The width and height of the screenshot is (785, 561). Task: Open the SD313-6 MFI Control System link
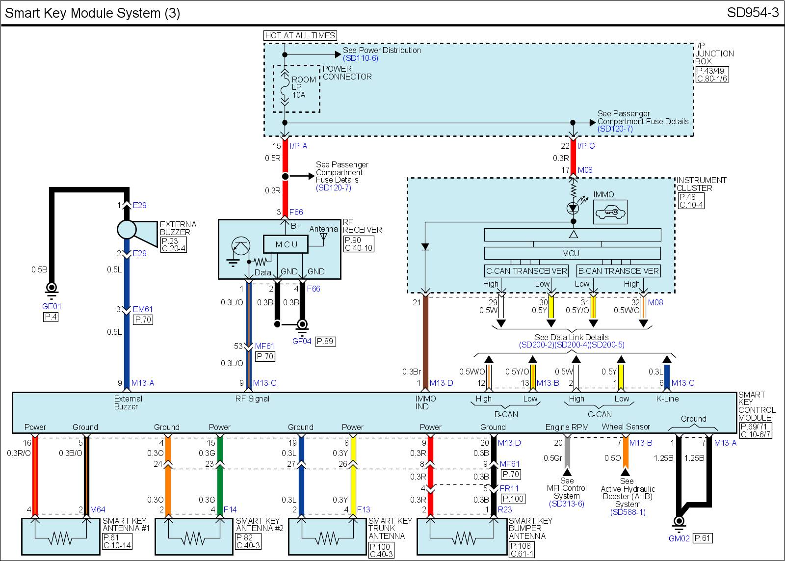click(567, 504)
